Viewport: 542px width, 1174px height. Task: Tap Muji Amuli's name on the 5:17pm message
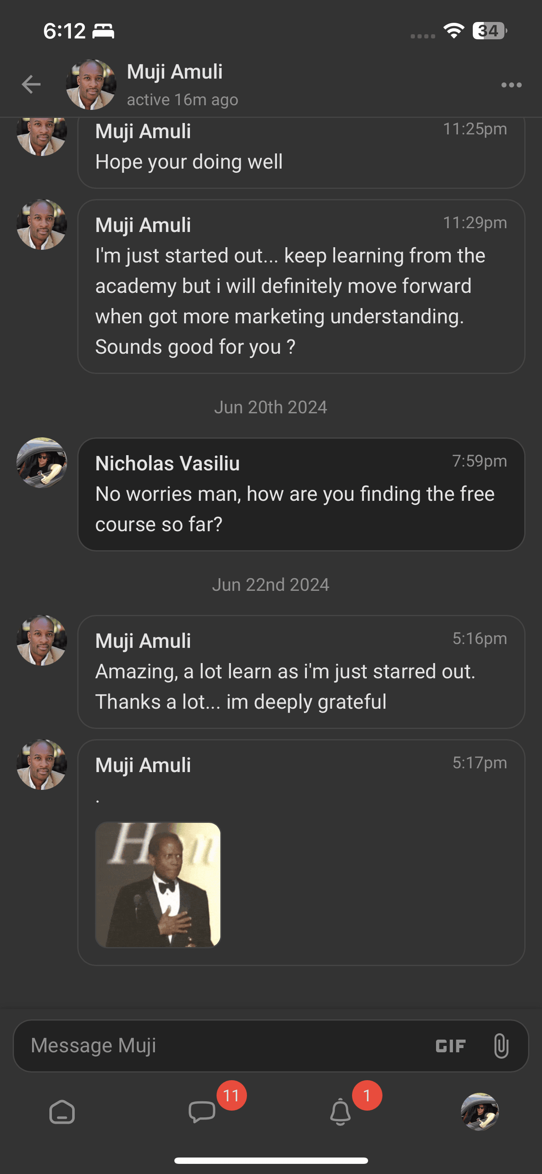pos(143,765)
